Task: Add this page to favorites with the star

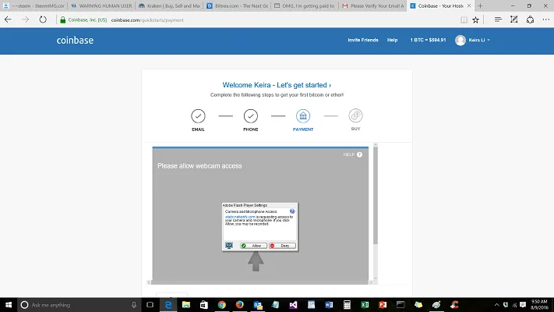Action: (x=475, y=20)
